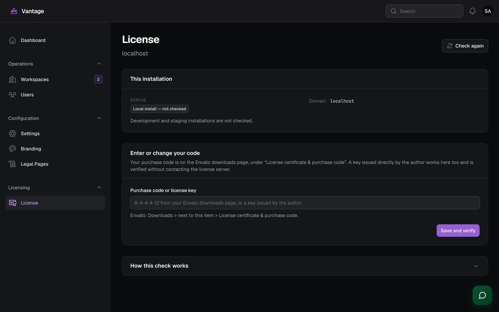This screenshot has height=312, width=499.
Task: Click the Envato Downloads hint text
Action: point(214,215)
